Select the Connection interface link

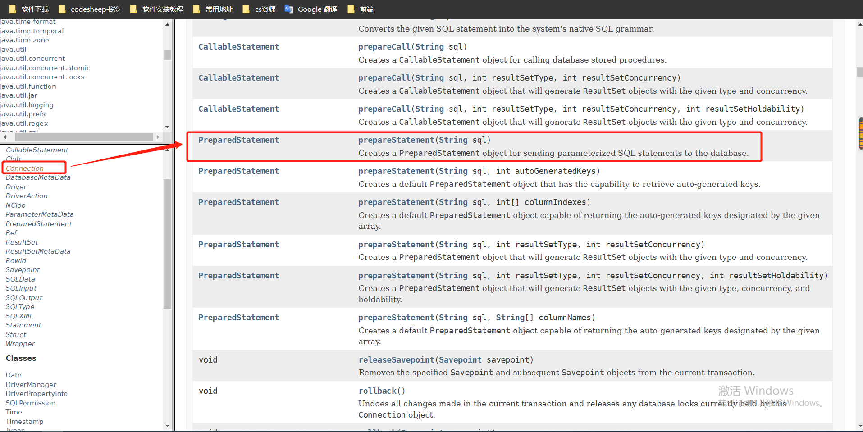(x=25, y=168)
